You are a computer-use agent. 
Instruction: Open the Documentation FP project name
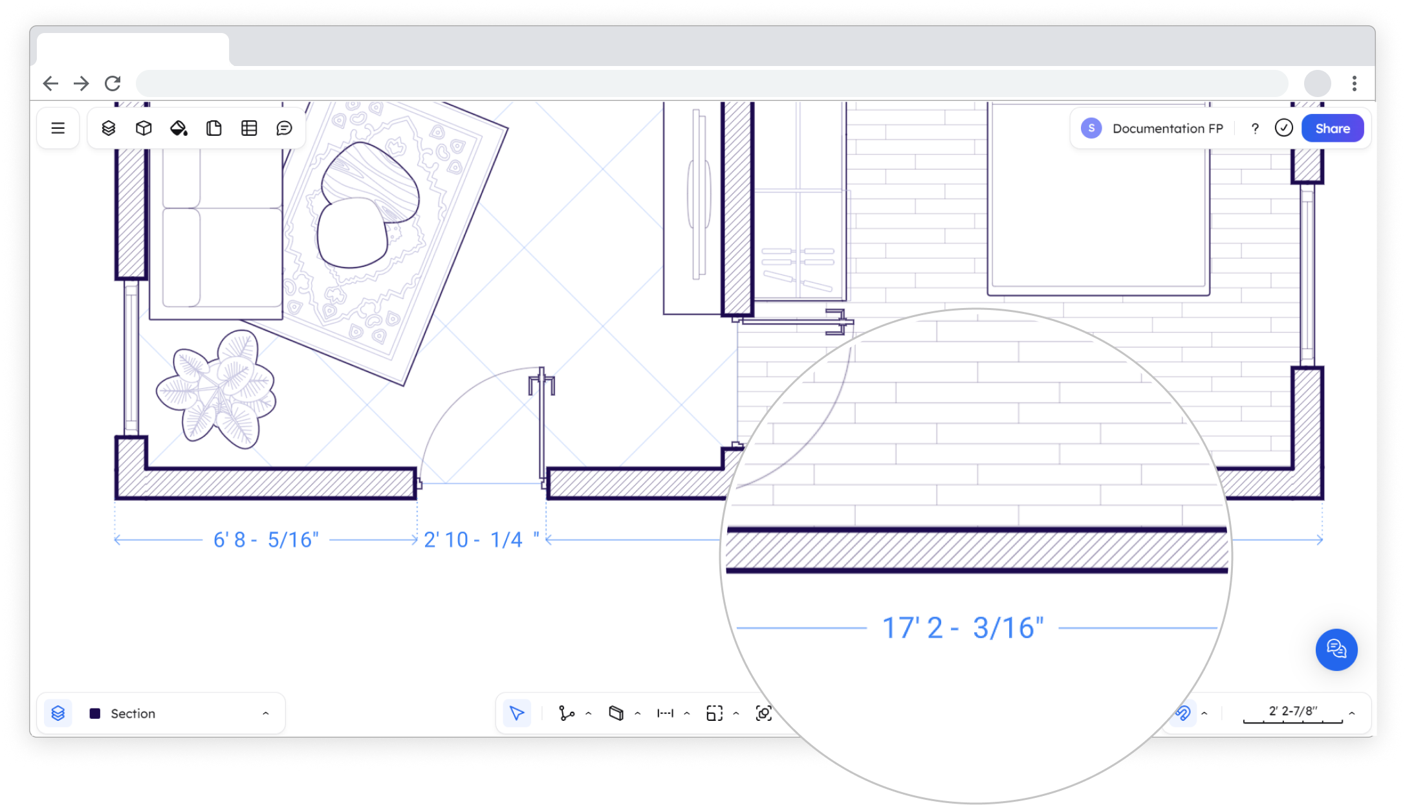[x=1167, y=128]
